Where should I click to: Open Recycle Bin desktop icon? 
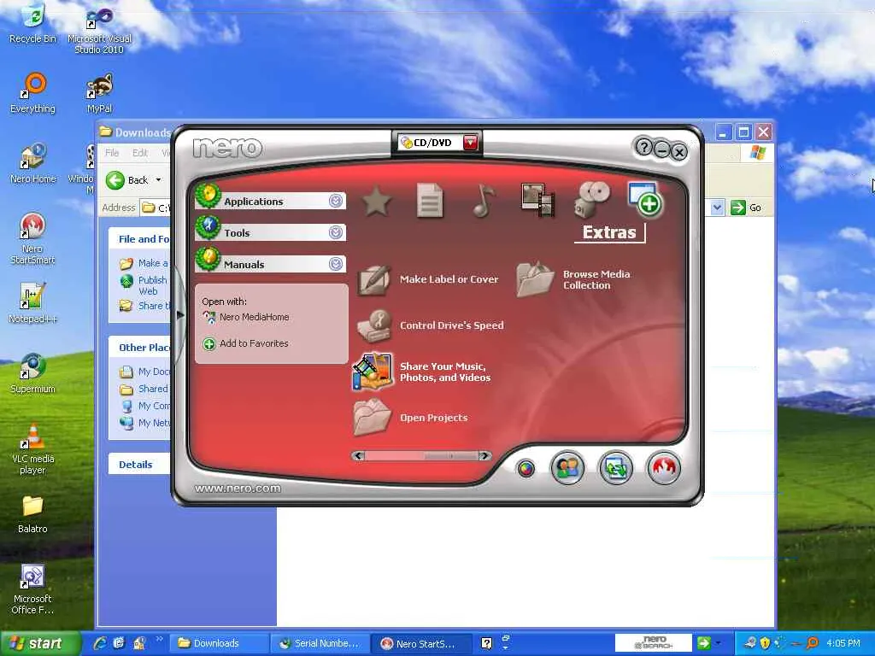(x=32, y=25)
